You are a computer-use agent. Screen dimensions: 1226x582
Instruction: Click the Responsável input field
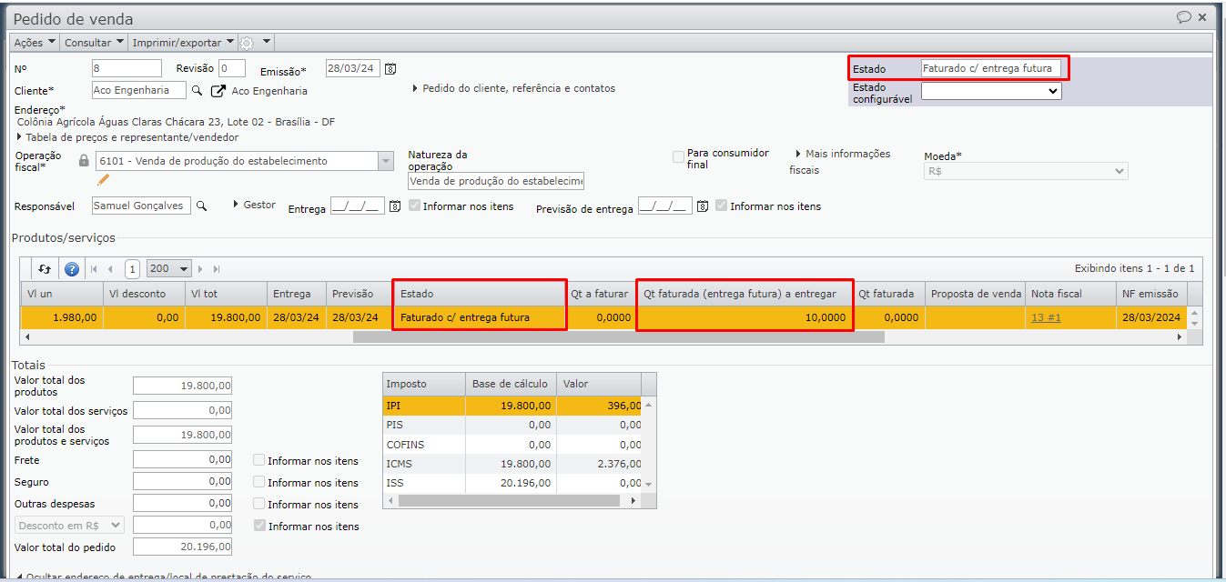(142, 206)
